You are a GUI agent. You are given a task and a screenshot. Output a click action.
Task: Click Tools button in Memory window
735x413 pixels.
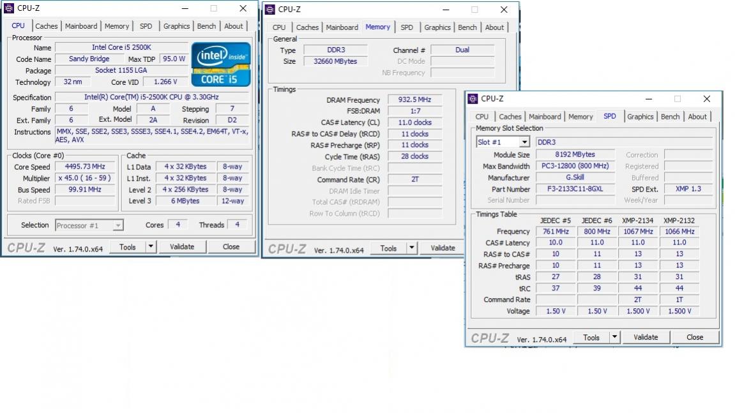[388, 248]
